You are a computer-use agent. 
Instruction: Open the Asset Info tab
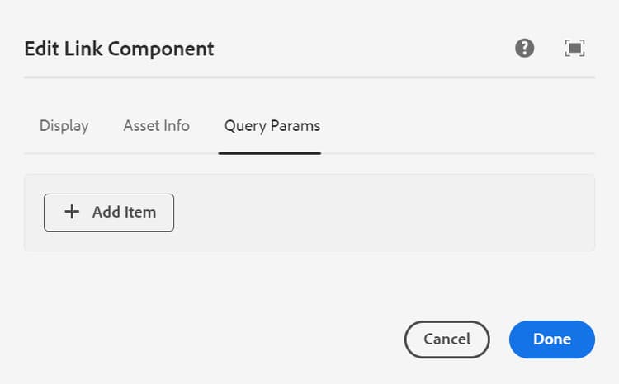157,126
